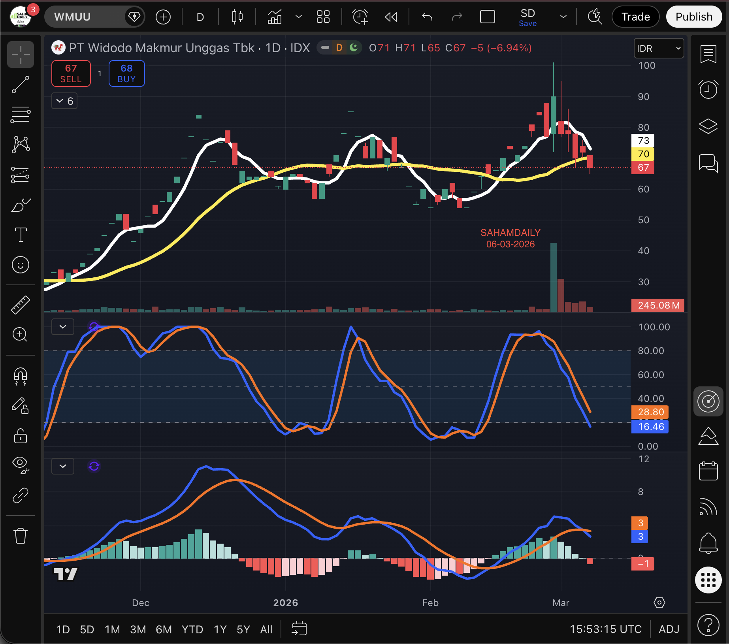
Task: Start Bar Replay mode
Action: [391, 17]
